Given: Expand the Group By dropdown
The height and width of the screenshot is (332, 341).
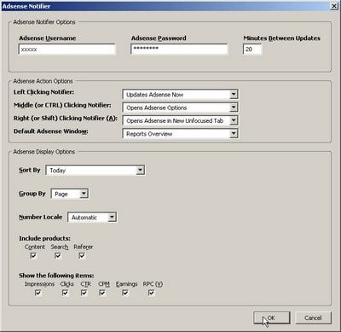Looking at the screenshot, I should pyautogui.click(x=70, y=194).
